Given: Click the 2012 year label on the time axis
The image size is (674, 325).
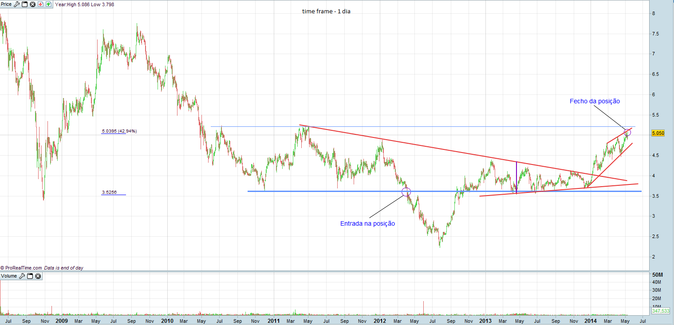Looking at the screenshot, I should tap(380, 320).
